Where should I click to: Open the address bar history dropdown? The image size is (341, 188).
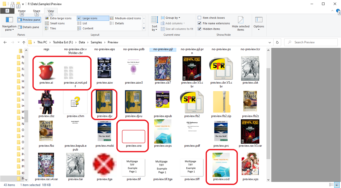[x=270, y=42]
